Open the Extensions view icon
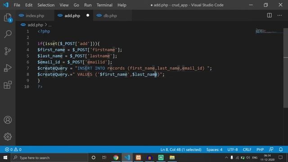Screen dimensions: 288x162 pos(8,85)
